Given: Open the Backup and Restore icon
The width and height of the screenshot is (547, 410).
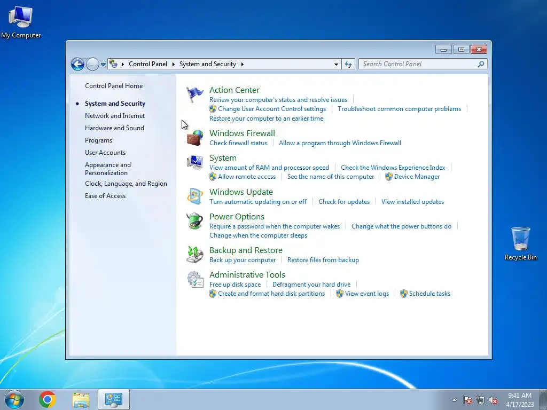Looking at the screenshot, I should coord(194,255).
